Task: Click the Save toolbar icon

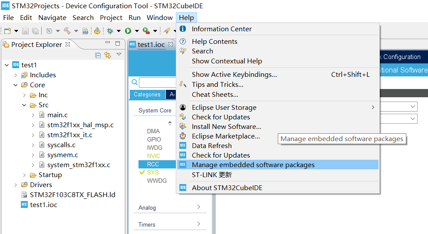Action: tap(25, 31)
